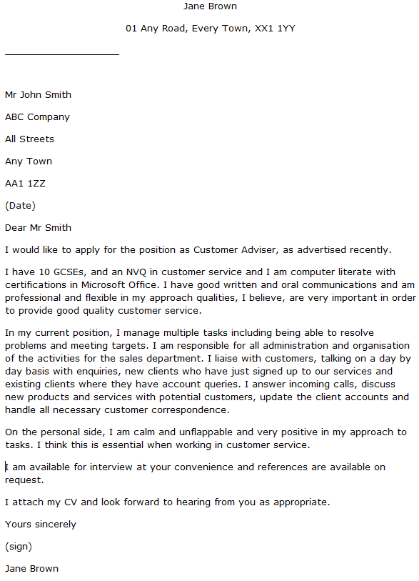Click the (sign) placeholder
Screen dimensions: 419x581
[x=19, y=547]
